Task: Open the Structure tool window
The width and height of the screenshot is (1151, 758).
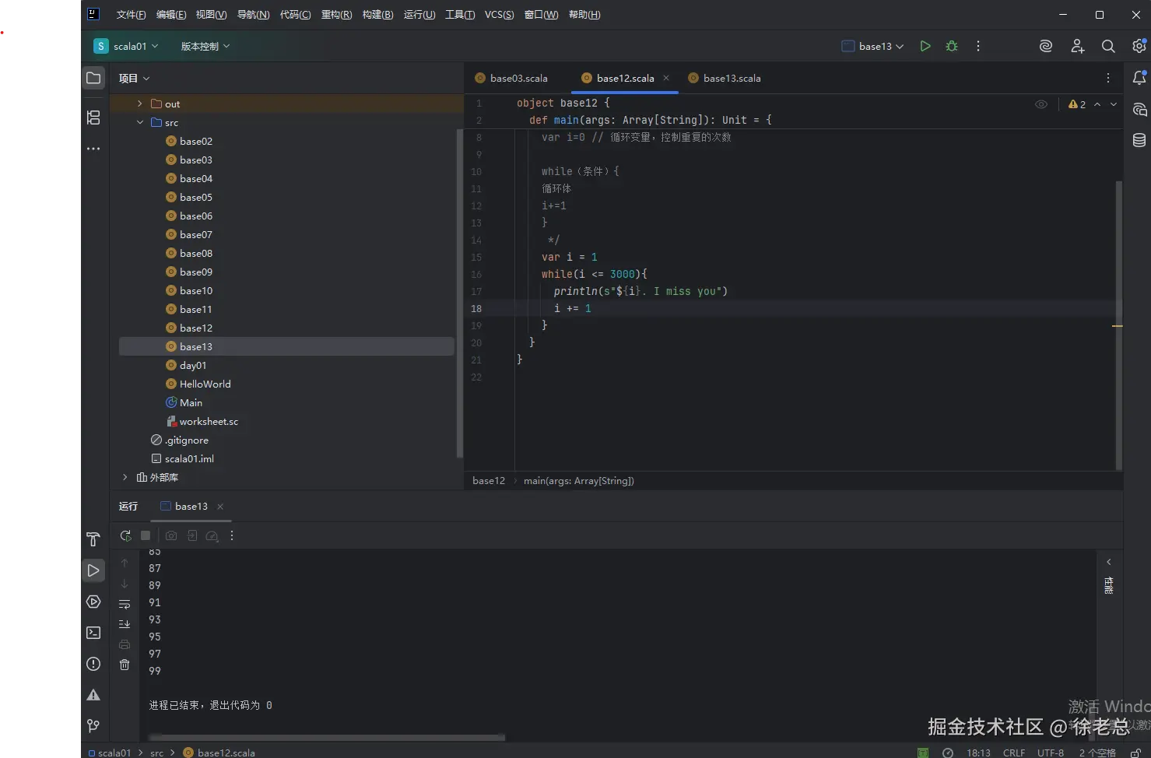Action: click(x=93, y=118)
